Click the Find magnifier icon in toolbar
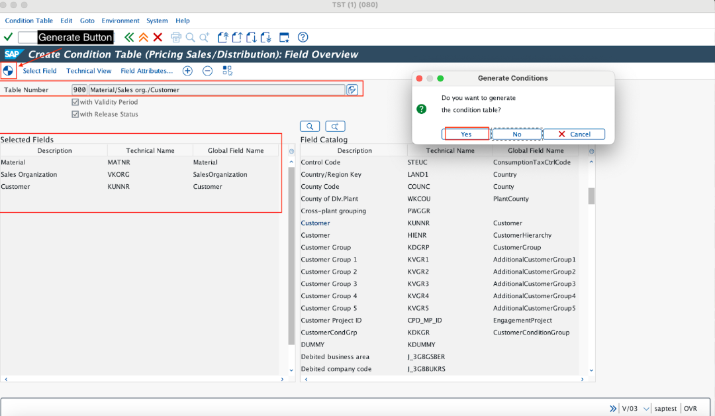 (190, 37)
